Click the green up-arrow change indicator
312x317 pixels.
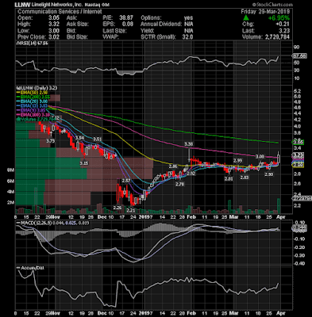[246, 18]
